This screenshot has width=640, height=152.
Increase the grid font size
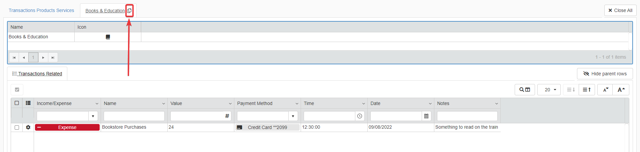pyautogui.click(x=621, y=90)
